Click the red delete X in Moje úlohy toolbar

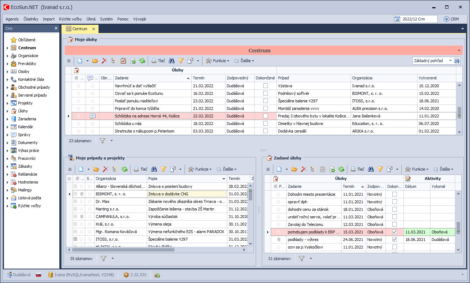click(x=104, y=61)
